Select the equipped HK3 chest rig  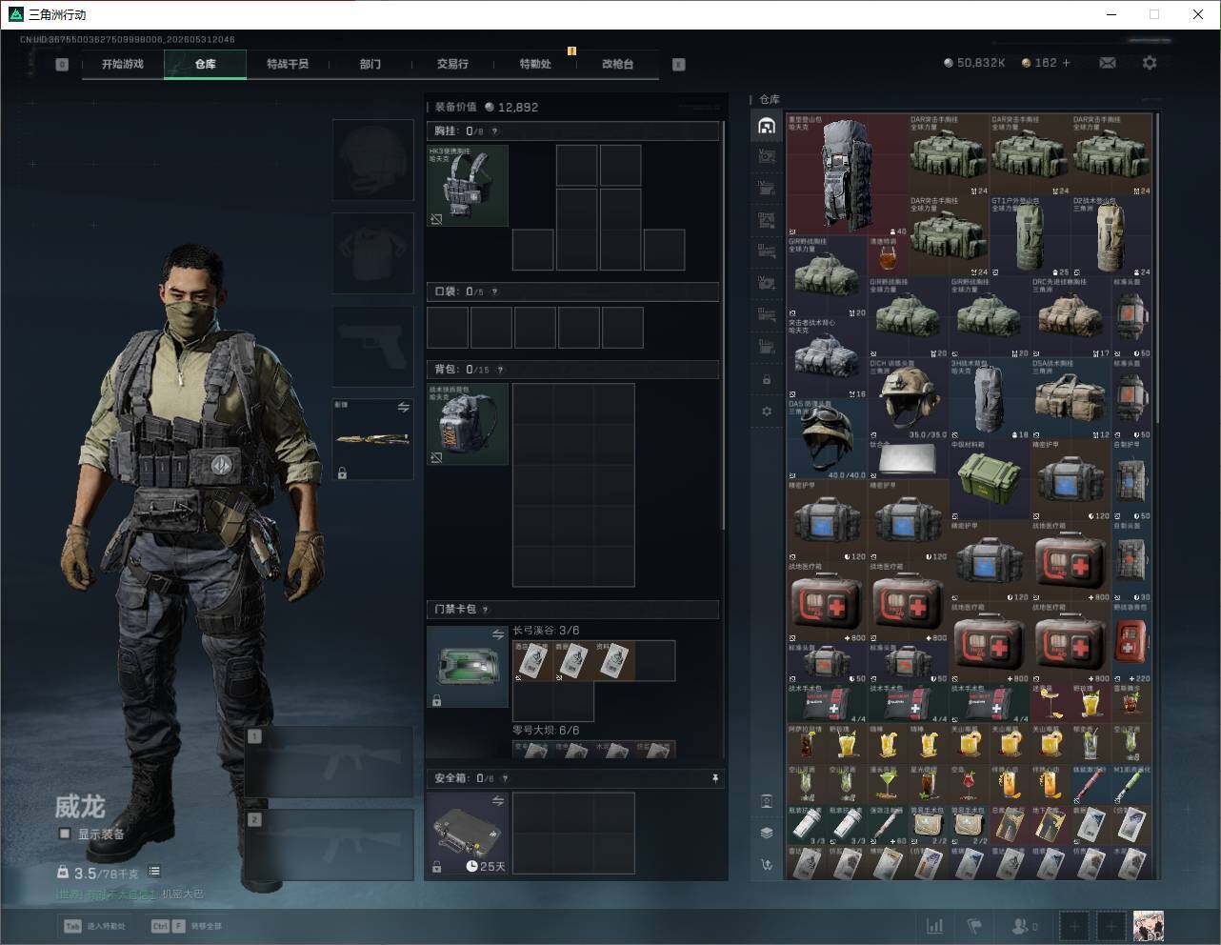pyautogui.click(x=468, y=186)
